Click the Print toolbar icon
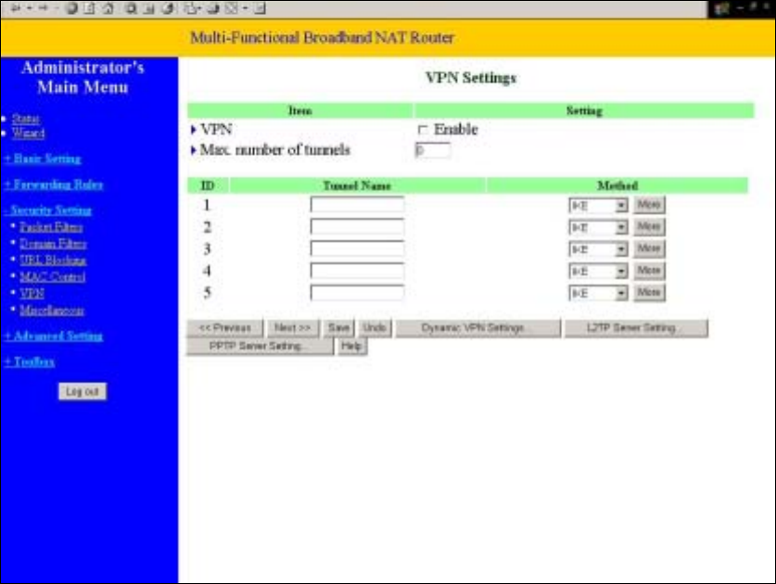 [x=212, y=8]
